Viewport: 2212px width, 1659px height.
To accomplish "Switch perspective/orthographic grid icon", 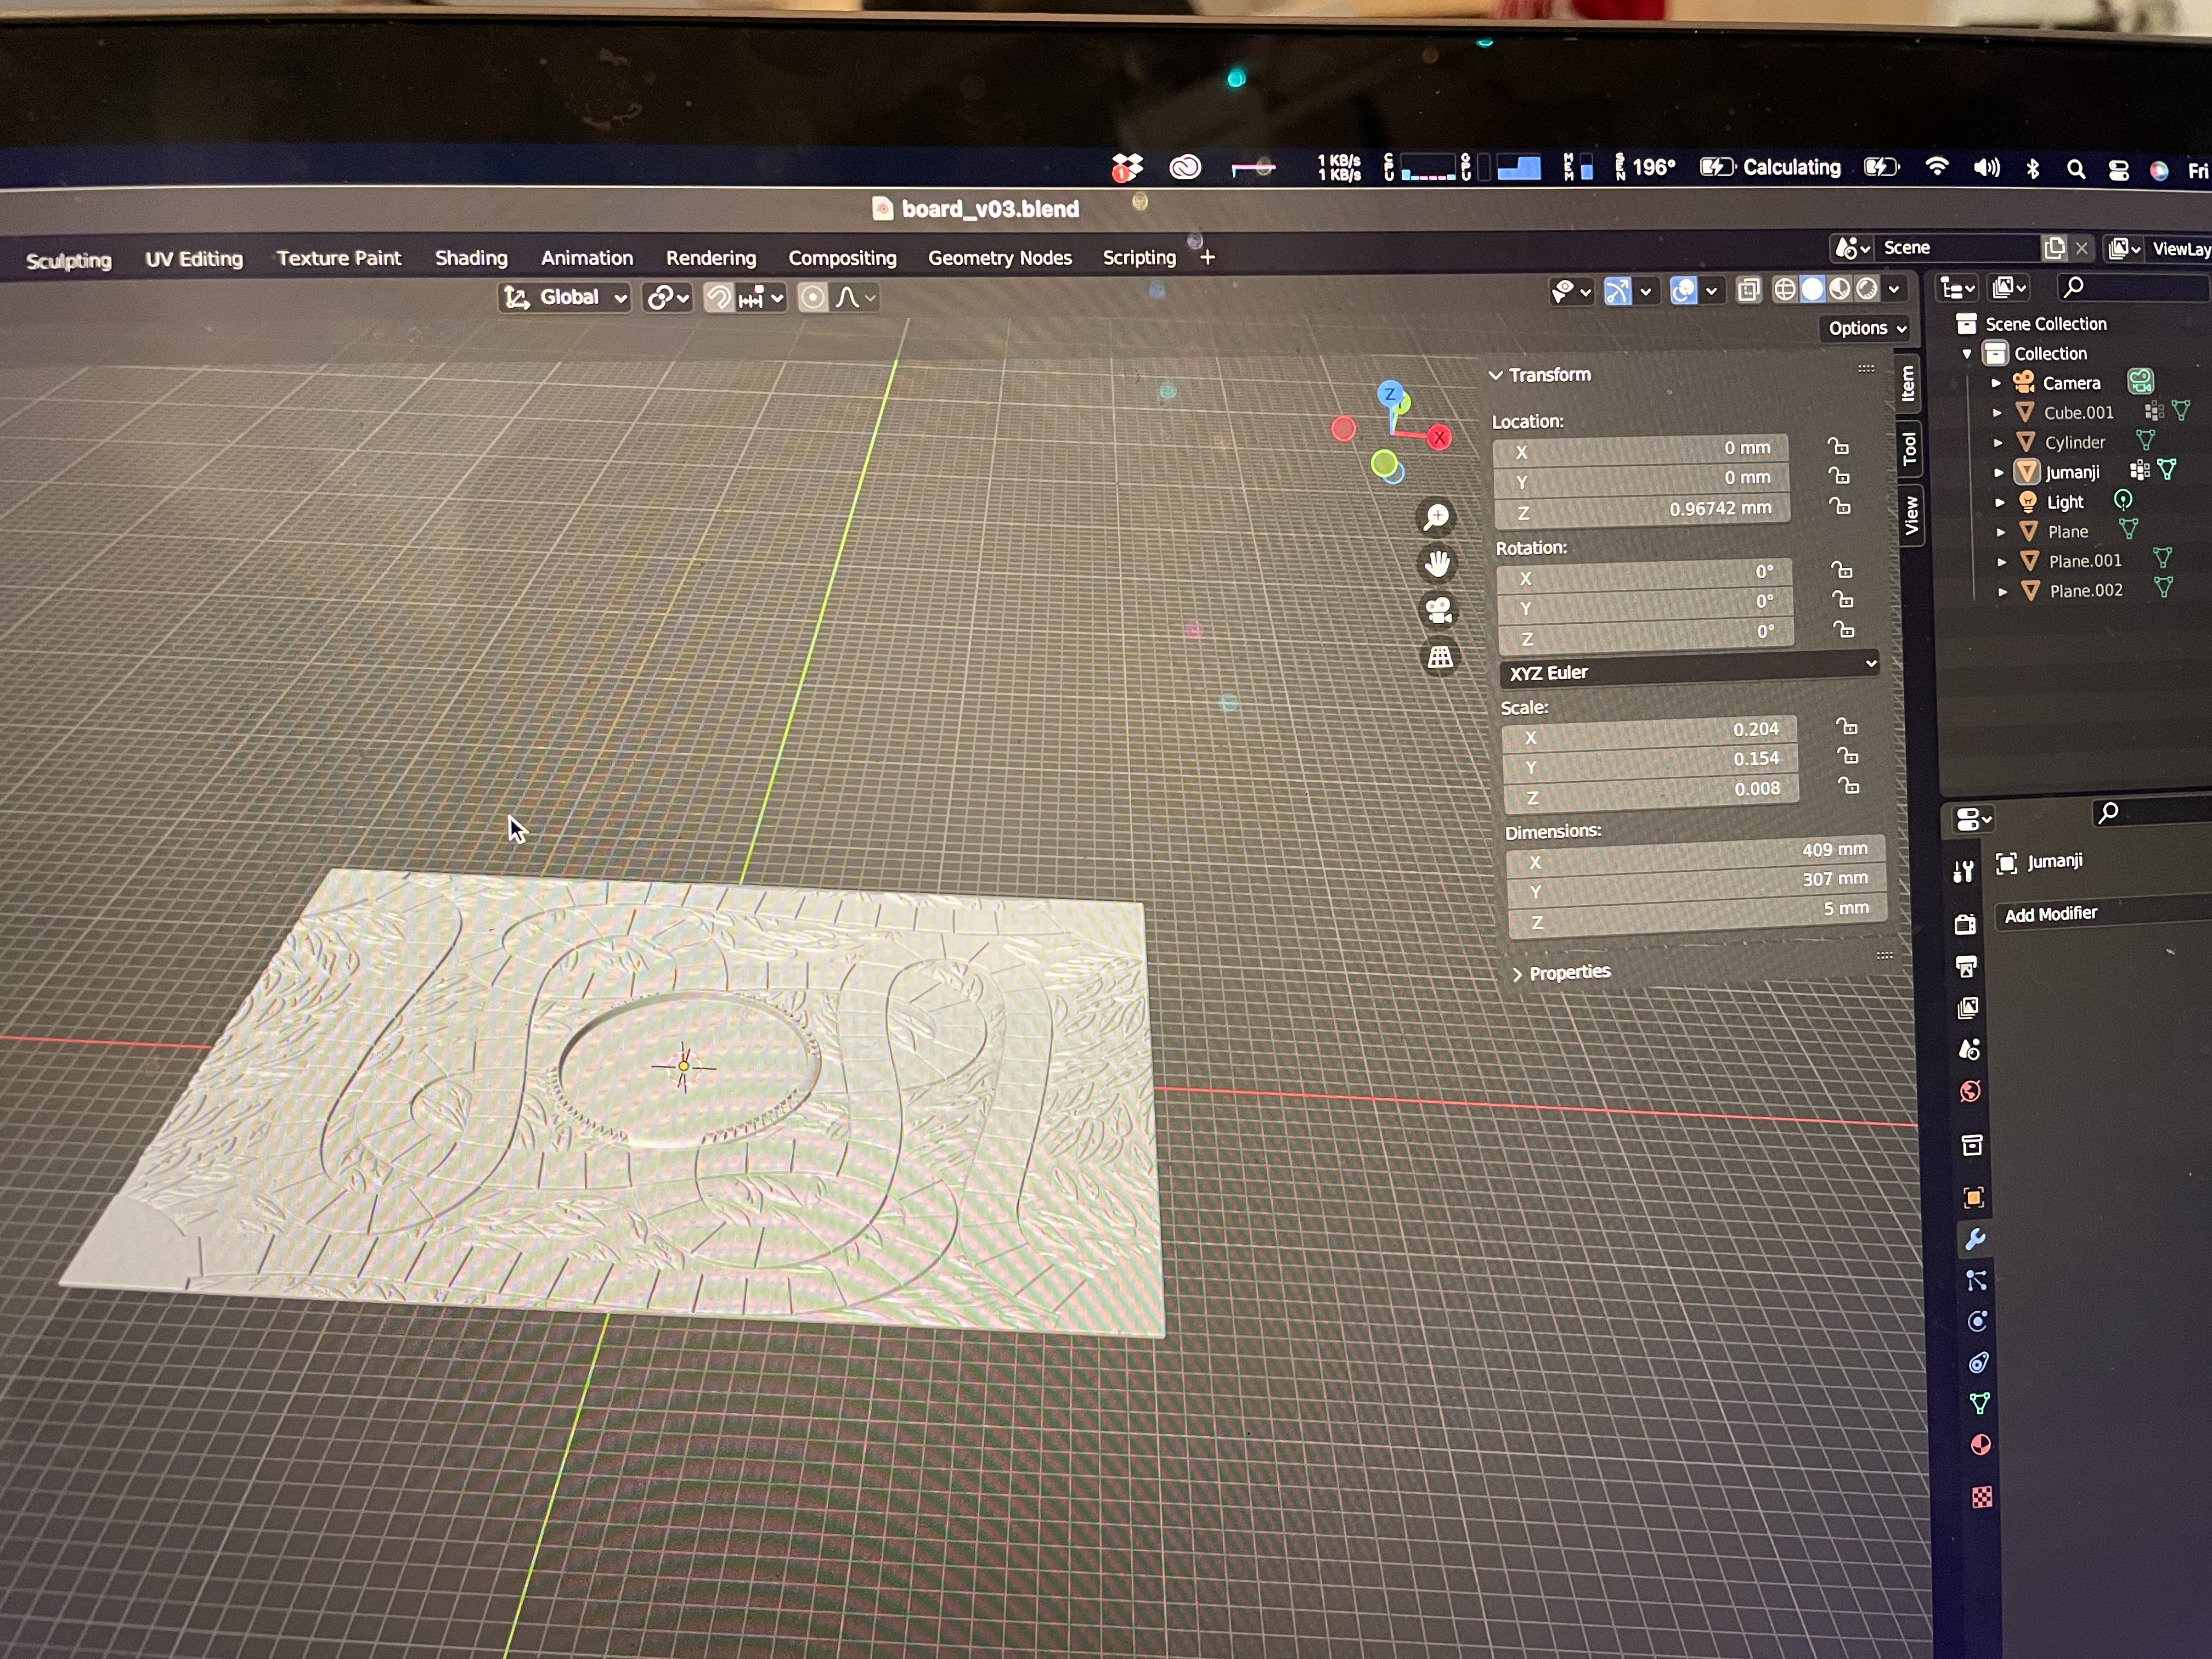I will [1440, 657].
